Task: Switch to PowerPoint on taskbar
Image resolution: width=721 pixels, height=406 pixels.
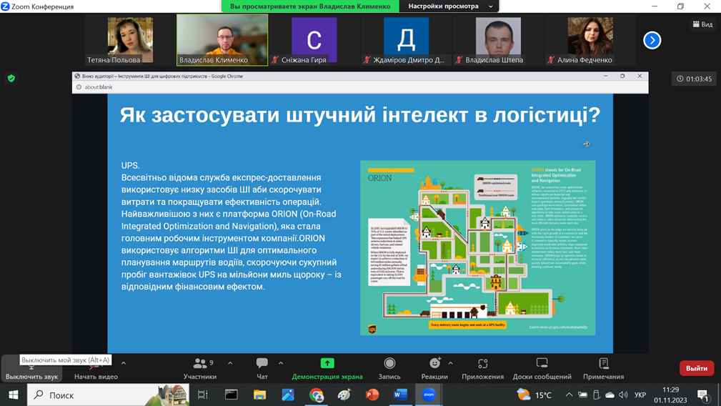Action: pos(372,395)
